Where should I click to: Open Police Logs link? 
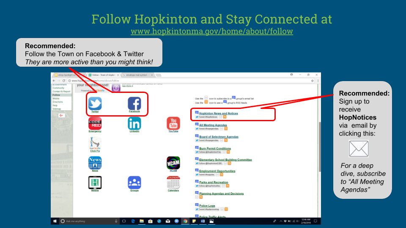point(207,206)
